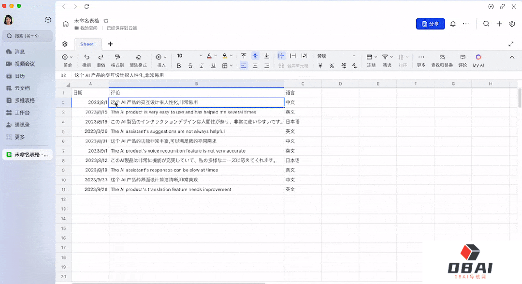This screenshot has width=522, height=284.
Task: Click the Clear Format (清除格式) eraser icon
Action: (x=138, y=57)
